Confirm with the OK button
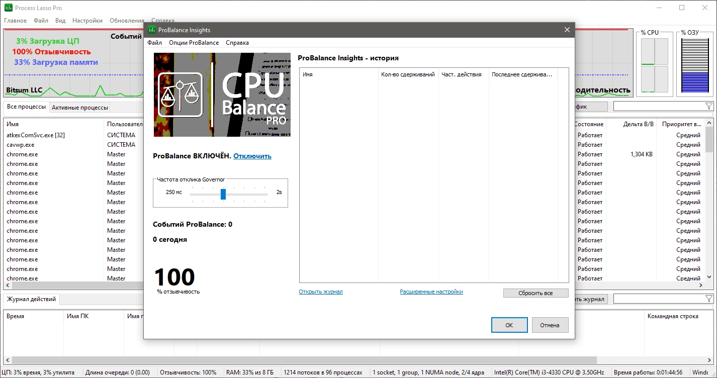This screenshot has height=378, width=717. tap(509, 325)
